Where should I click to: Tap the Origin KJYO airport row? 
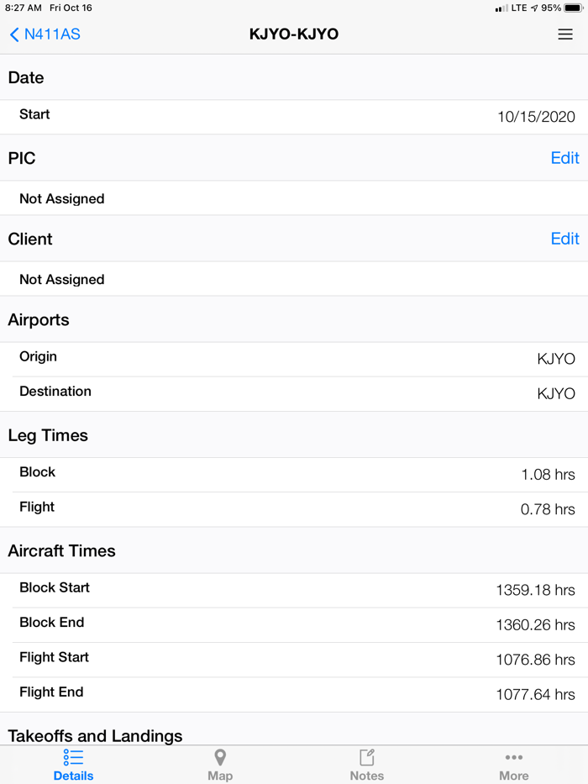(294, 356)
